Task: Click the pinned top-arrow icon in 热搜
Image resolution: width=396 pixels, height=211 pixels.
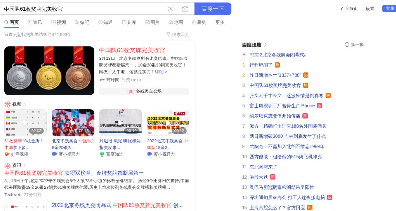Action: point(244,55)
